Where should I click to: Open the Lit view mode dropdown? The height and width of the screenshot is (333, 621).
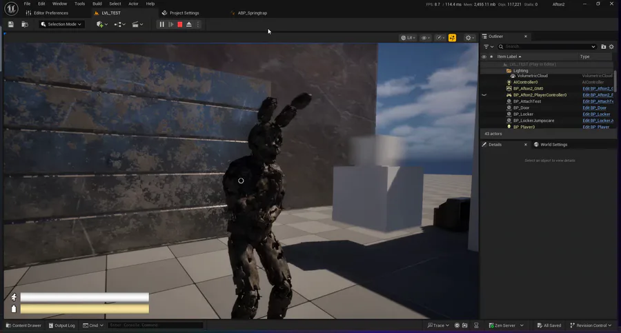408,38
